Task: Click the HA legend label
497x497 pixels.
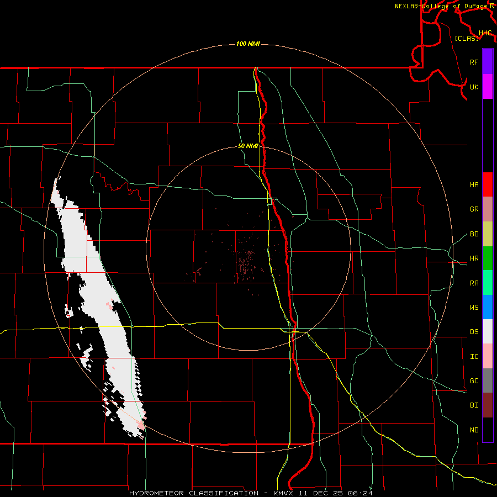Action: pyautogui.click(x=474, y=184)
